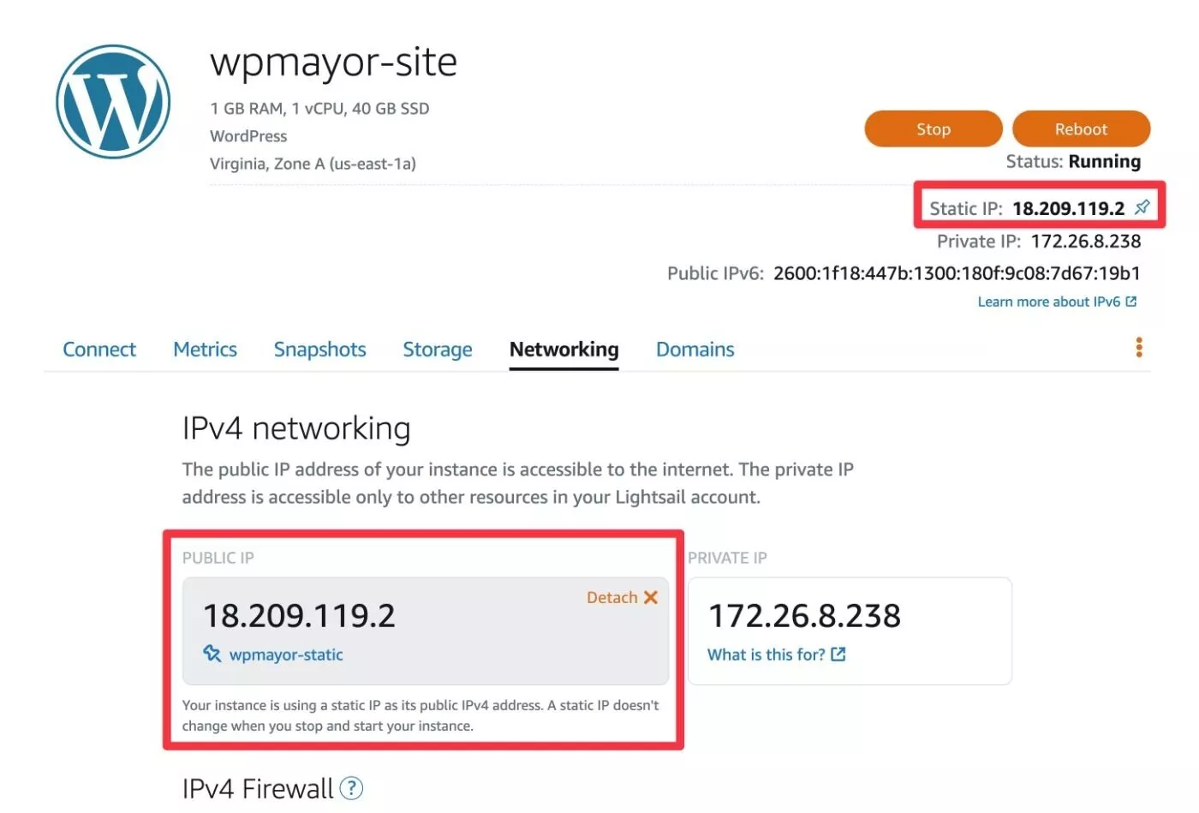The image size is (1199, 813).
Task: Switch to the Connect tab
Action: (x=99, y=350)
